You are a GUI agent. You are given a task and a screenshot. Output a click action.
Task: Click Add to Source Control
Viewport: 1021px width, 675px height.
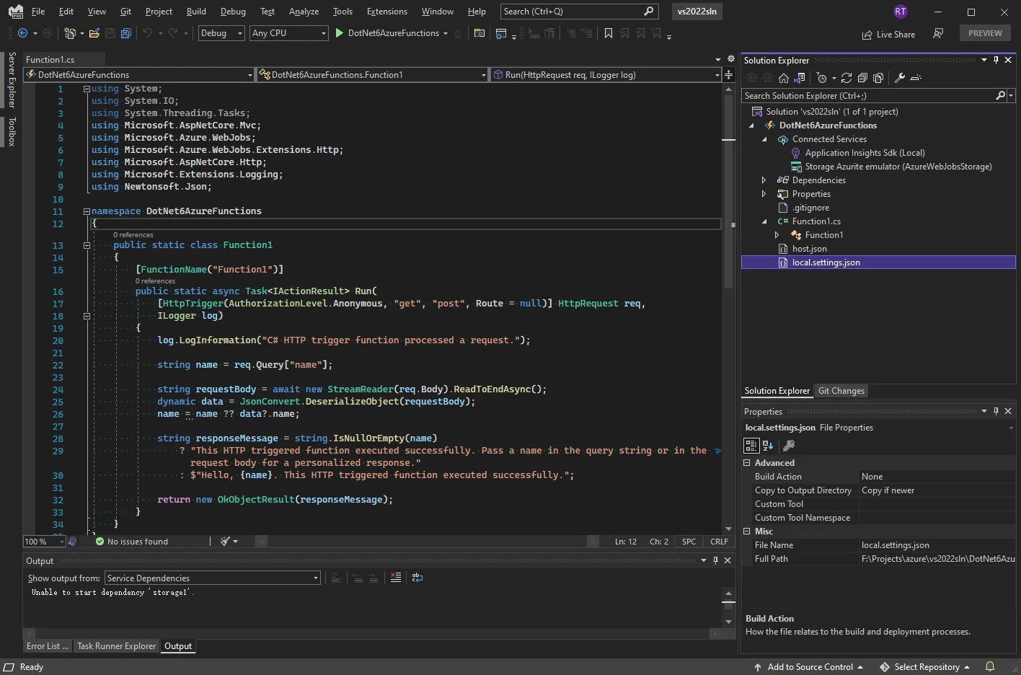(x=809, y=667)
